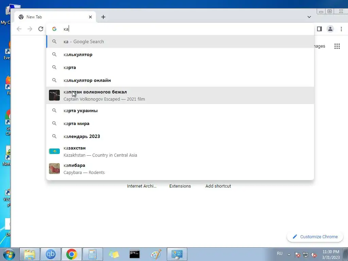
Task: Pick the 'карта украины' suggestion
Action: tap(180, 110)
